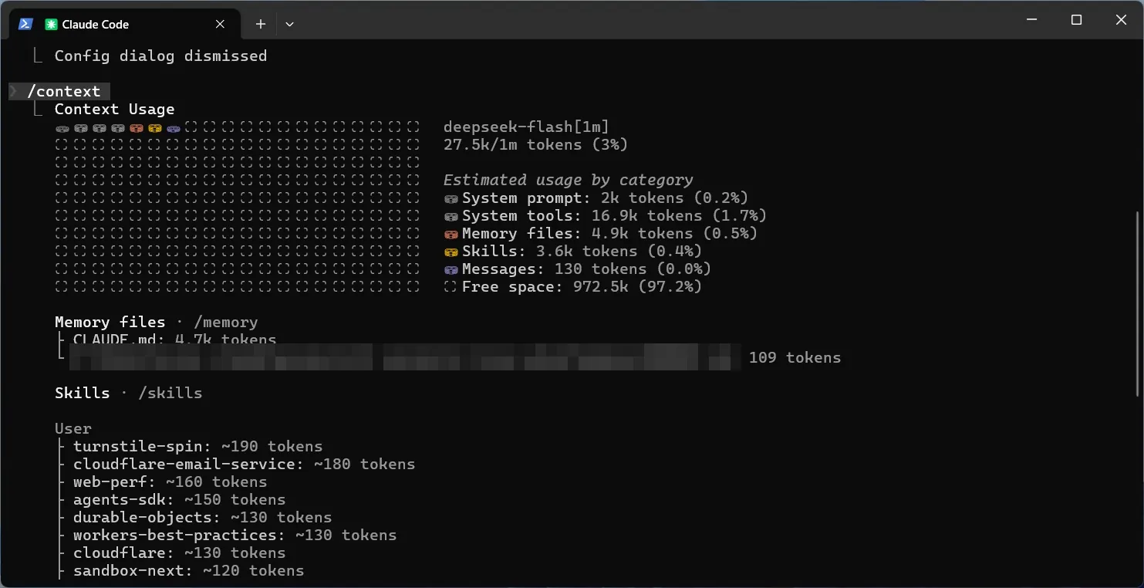Maximize the terminal window
Screen dimensions: 1144x588
tap(1076, 20)
